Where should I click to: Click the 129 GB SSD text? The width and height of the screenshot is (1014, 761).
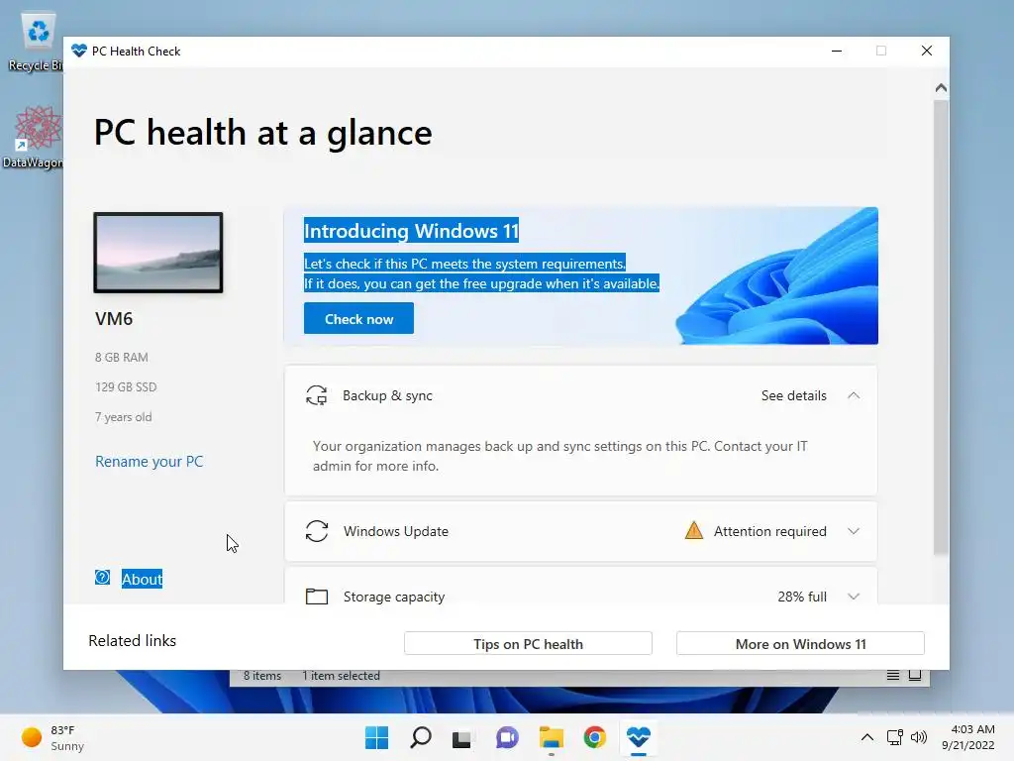pyautogui.click(x=126, y=387)
